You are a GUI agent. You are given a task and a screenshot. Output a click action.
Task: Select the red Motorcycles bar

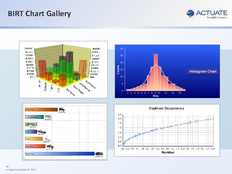pos(35,146)
